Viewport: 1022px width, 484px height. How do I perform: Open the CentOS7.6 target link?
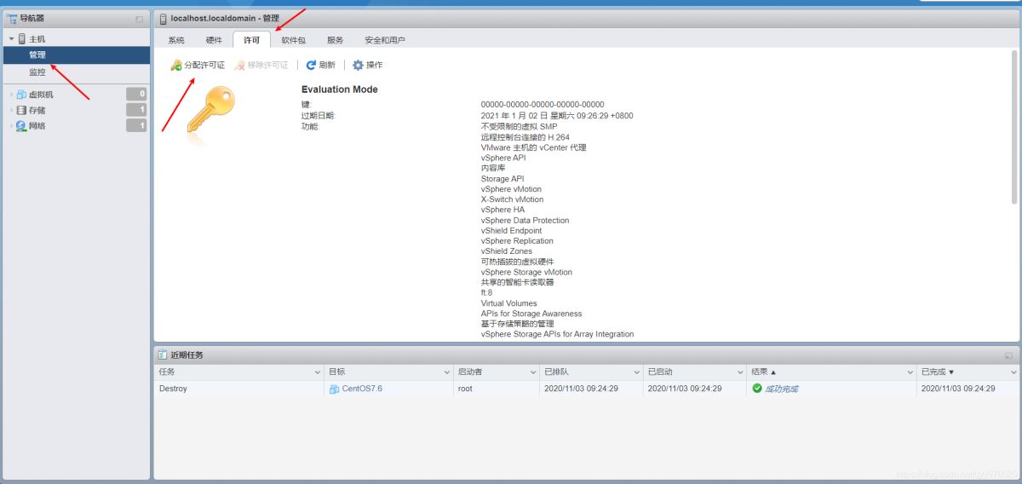point(362,389)
